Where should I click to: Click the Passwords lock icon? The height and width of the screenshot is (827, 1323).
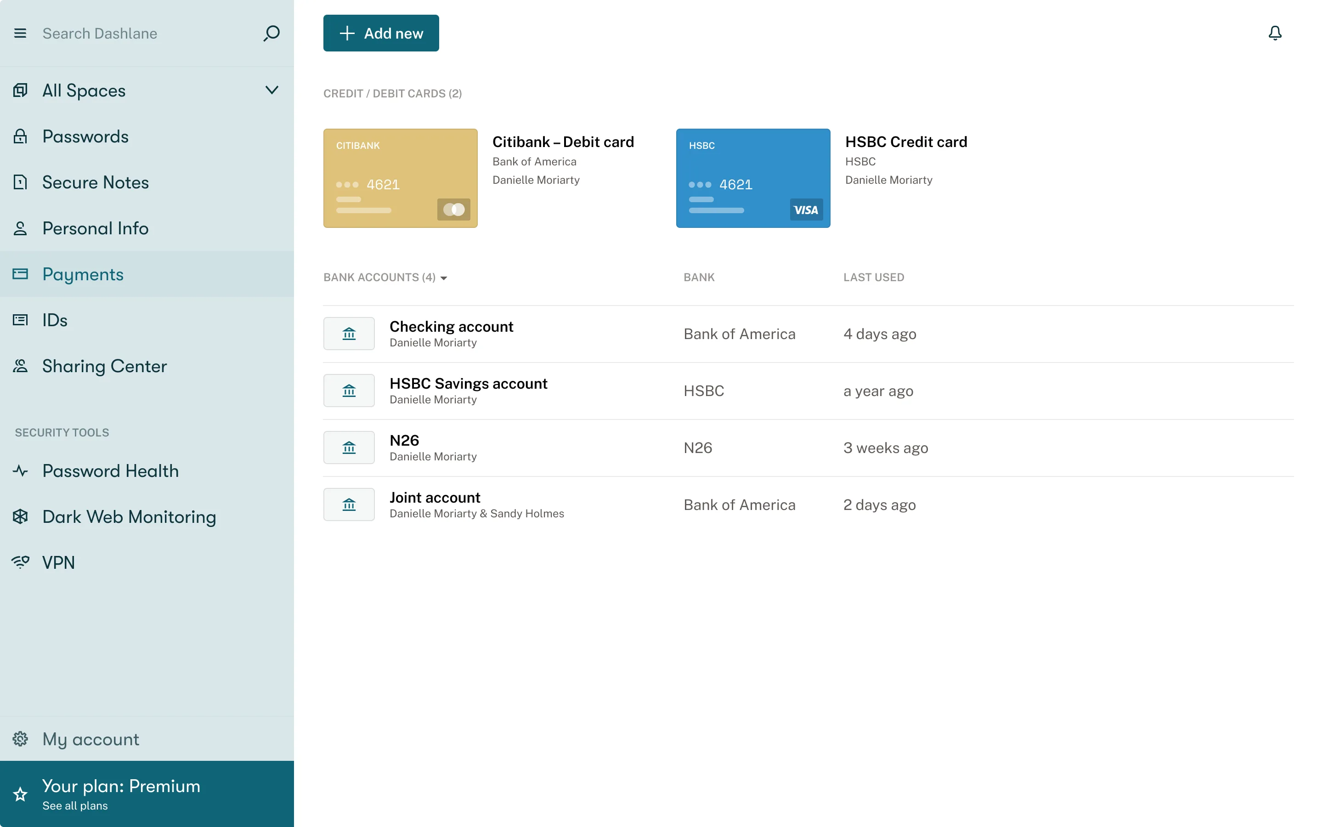click(x=20, y=136)
